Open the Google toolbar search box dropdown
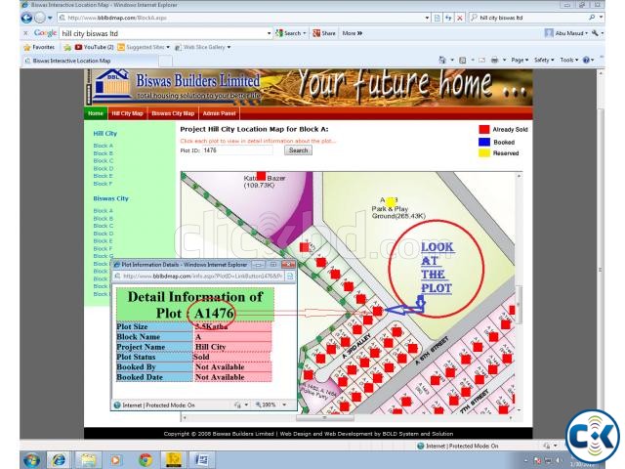 coord(270,33)
